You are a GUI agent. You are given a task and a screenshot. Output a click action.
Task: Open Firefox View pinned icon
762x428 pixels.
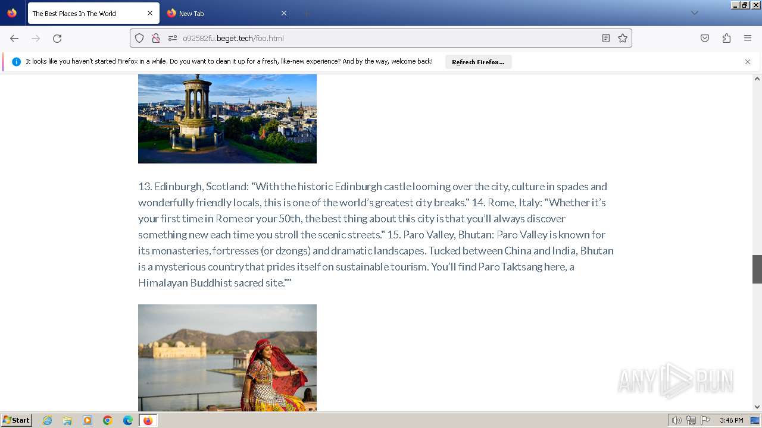tap(12, 13)
